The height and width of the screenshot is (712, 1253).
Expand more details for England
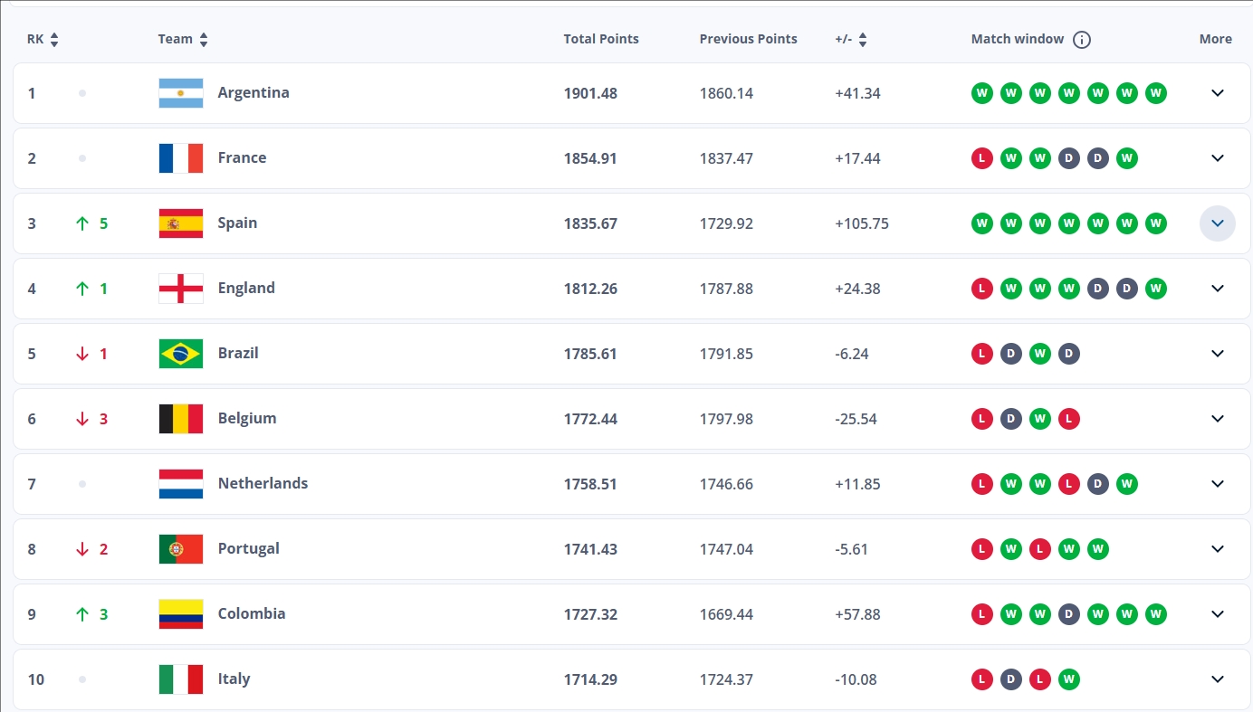pos(1218,289)
